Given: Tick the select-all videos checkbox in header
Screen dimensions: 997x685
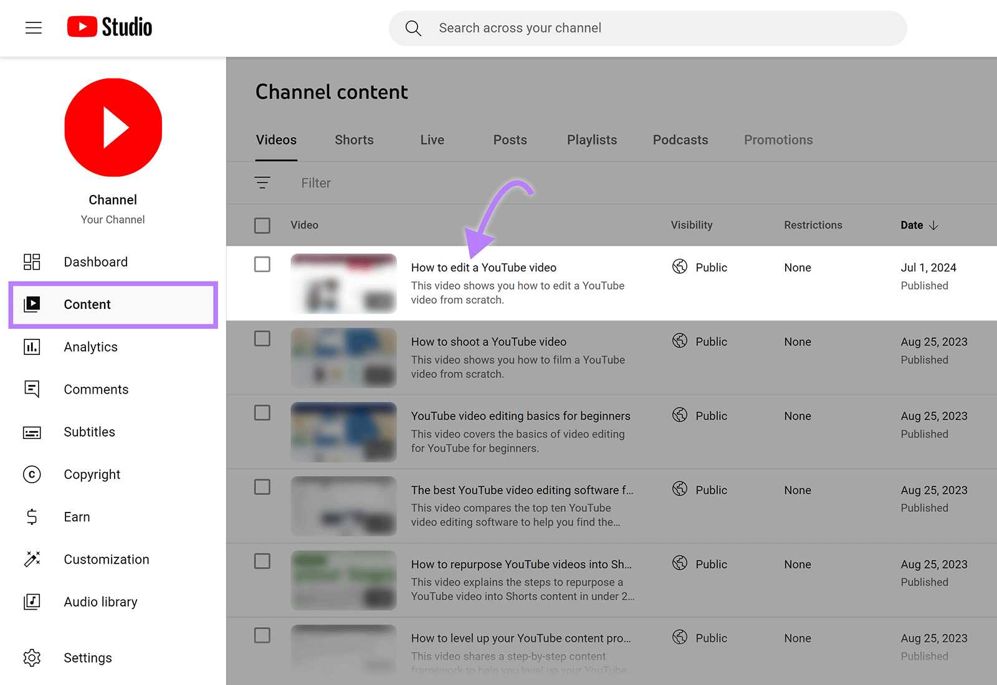Looking at the screenshot, I should 262,225.
